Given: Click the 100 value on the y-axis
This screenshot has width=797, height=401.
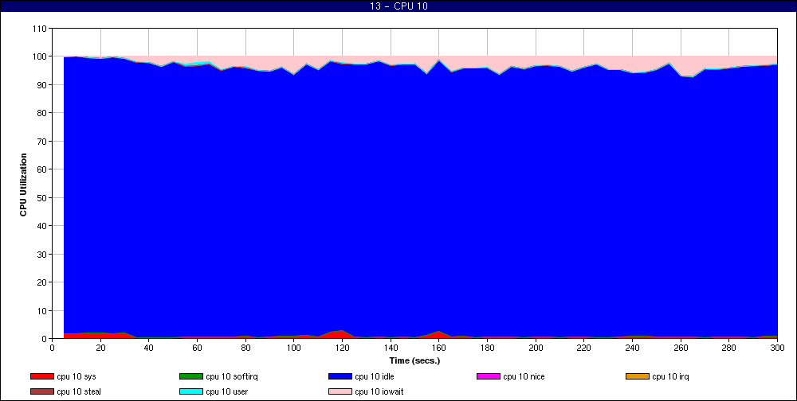Looking at the screenshot, I should coord(39,56).
